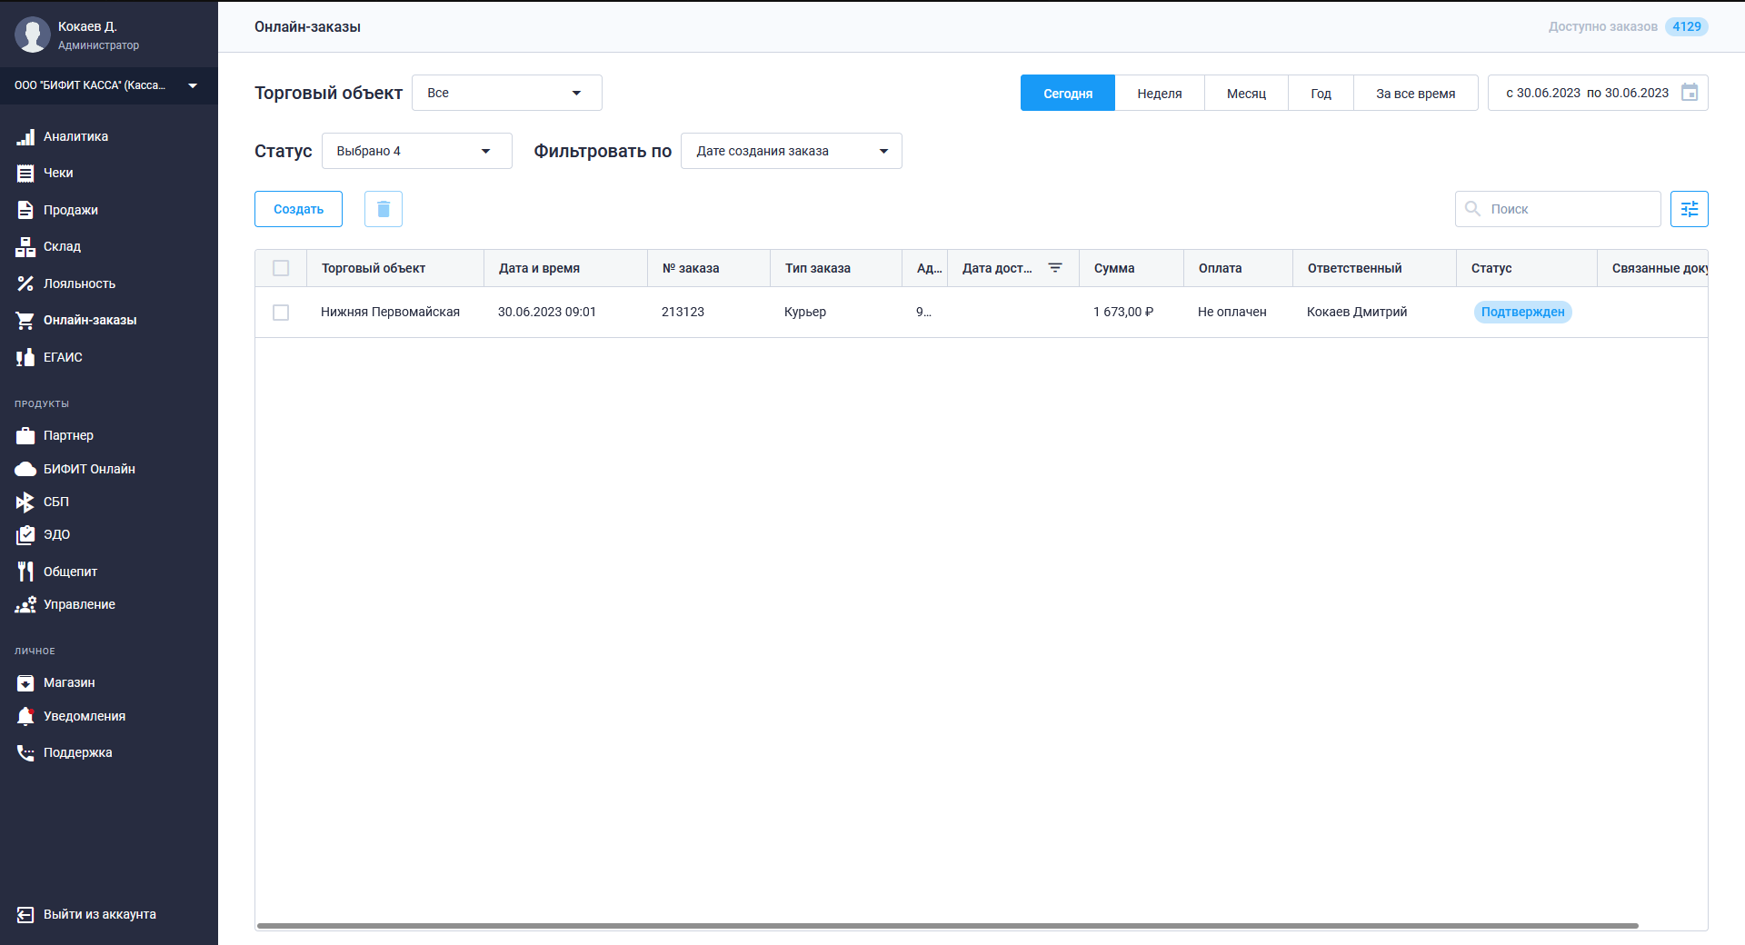Click the trash delete icon button
The height and width of the screenshot is (945, 1745).
pos(384,209)
